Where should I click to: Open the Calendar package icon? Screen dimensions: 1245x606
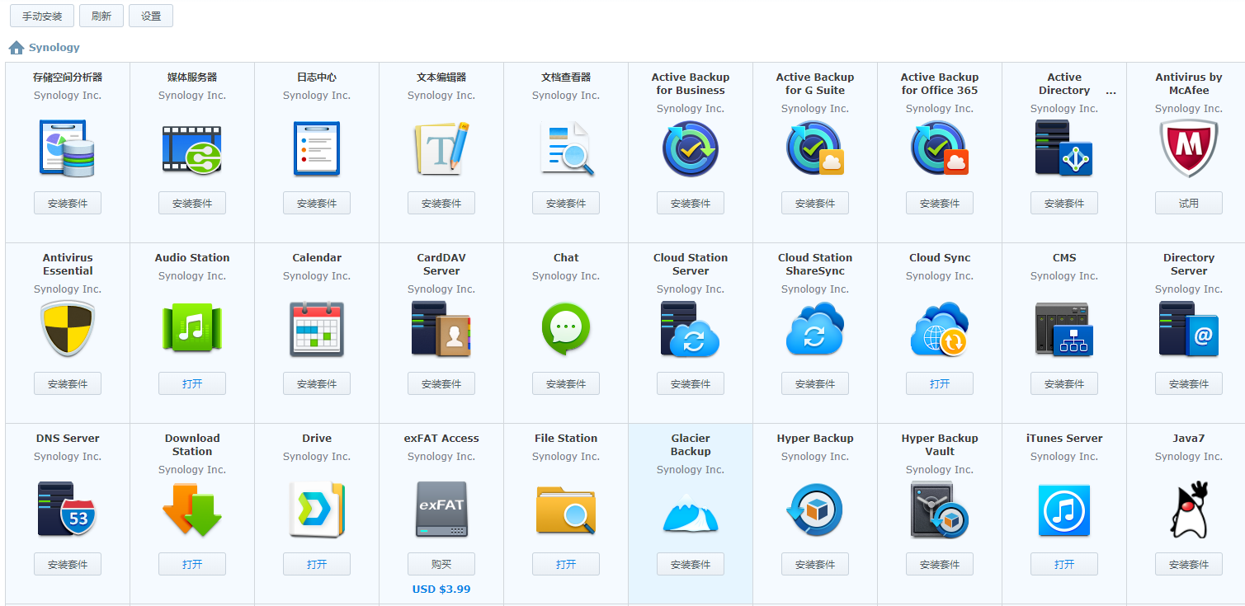tap(317, 329)
